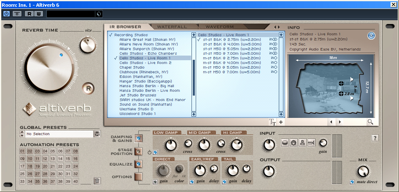This screenshot has height=192, width=399.
Task: Select automation preset 24
Action: 75,167
